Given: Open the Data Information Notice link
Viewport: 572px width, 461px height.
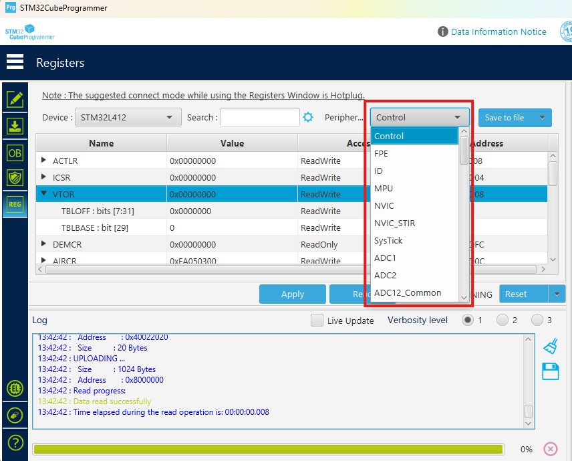Looking at the screenshot, I should click(498, 31).
